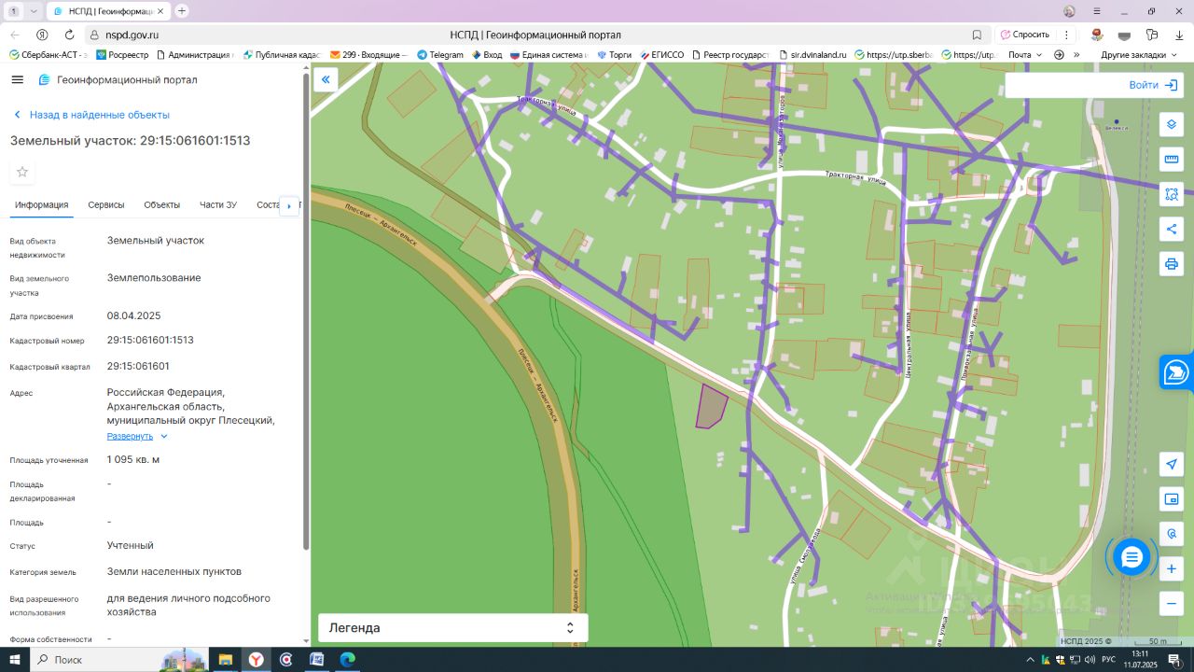The image size is (1194, 672).
Task: Show more tabs with right arrow
Action: (289, 205)
